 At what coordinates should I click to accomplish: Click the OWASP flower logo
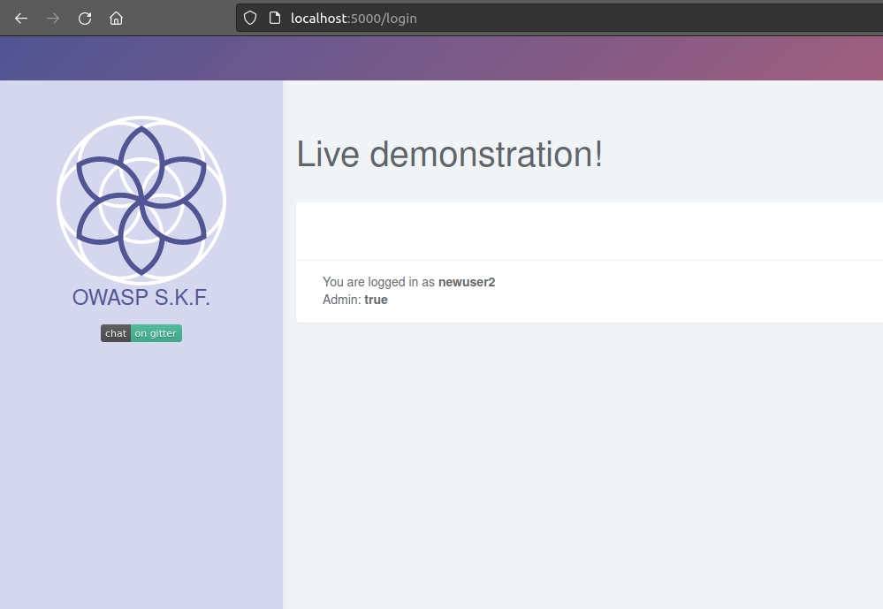[x=141, y=201]
